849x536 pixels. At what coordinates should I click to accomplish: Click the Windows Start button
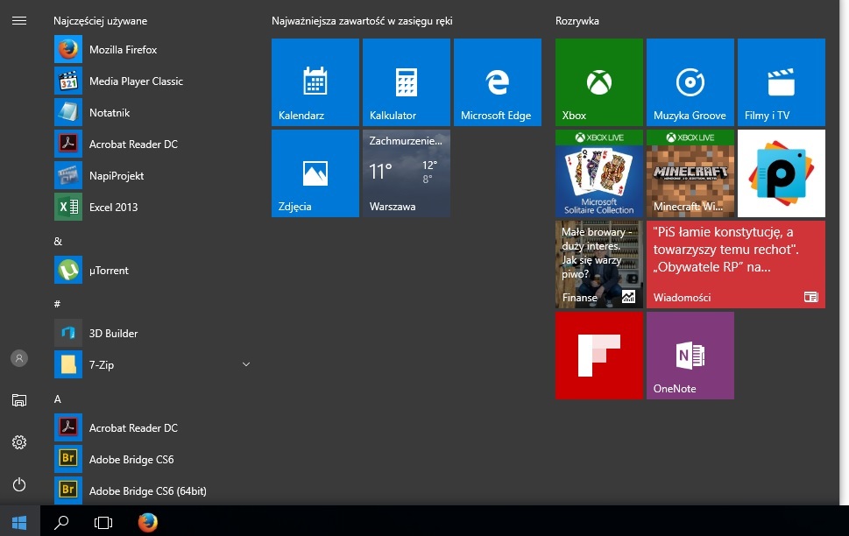point(19,522)
